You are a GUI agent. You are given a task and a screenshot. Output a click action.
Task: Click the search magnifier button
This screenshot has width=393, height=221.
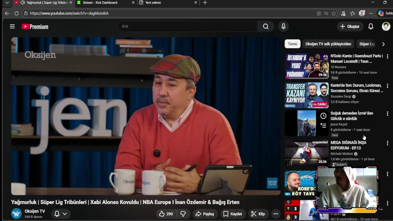point(266,26)
